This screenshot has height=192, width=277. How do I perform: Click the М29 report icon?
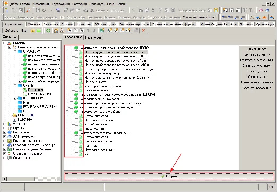pyautogui.click(x=116, y=31)
